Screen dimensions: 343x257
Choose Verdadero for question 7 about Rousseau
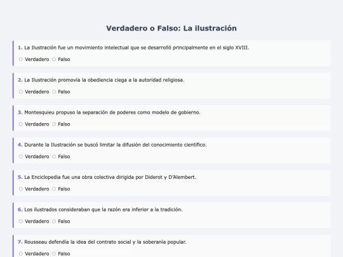pos(21,254)
